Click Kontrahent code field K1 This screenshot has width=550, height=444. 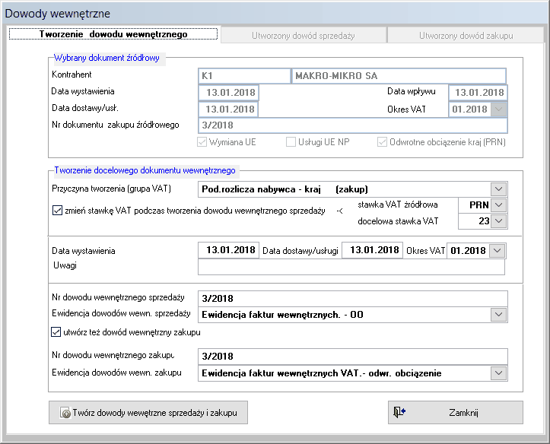point(244,76)
